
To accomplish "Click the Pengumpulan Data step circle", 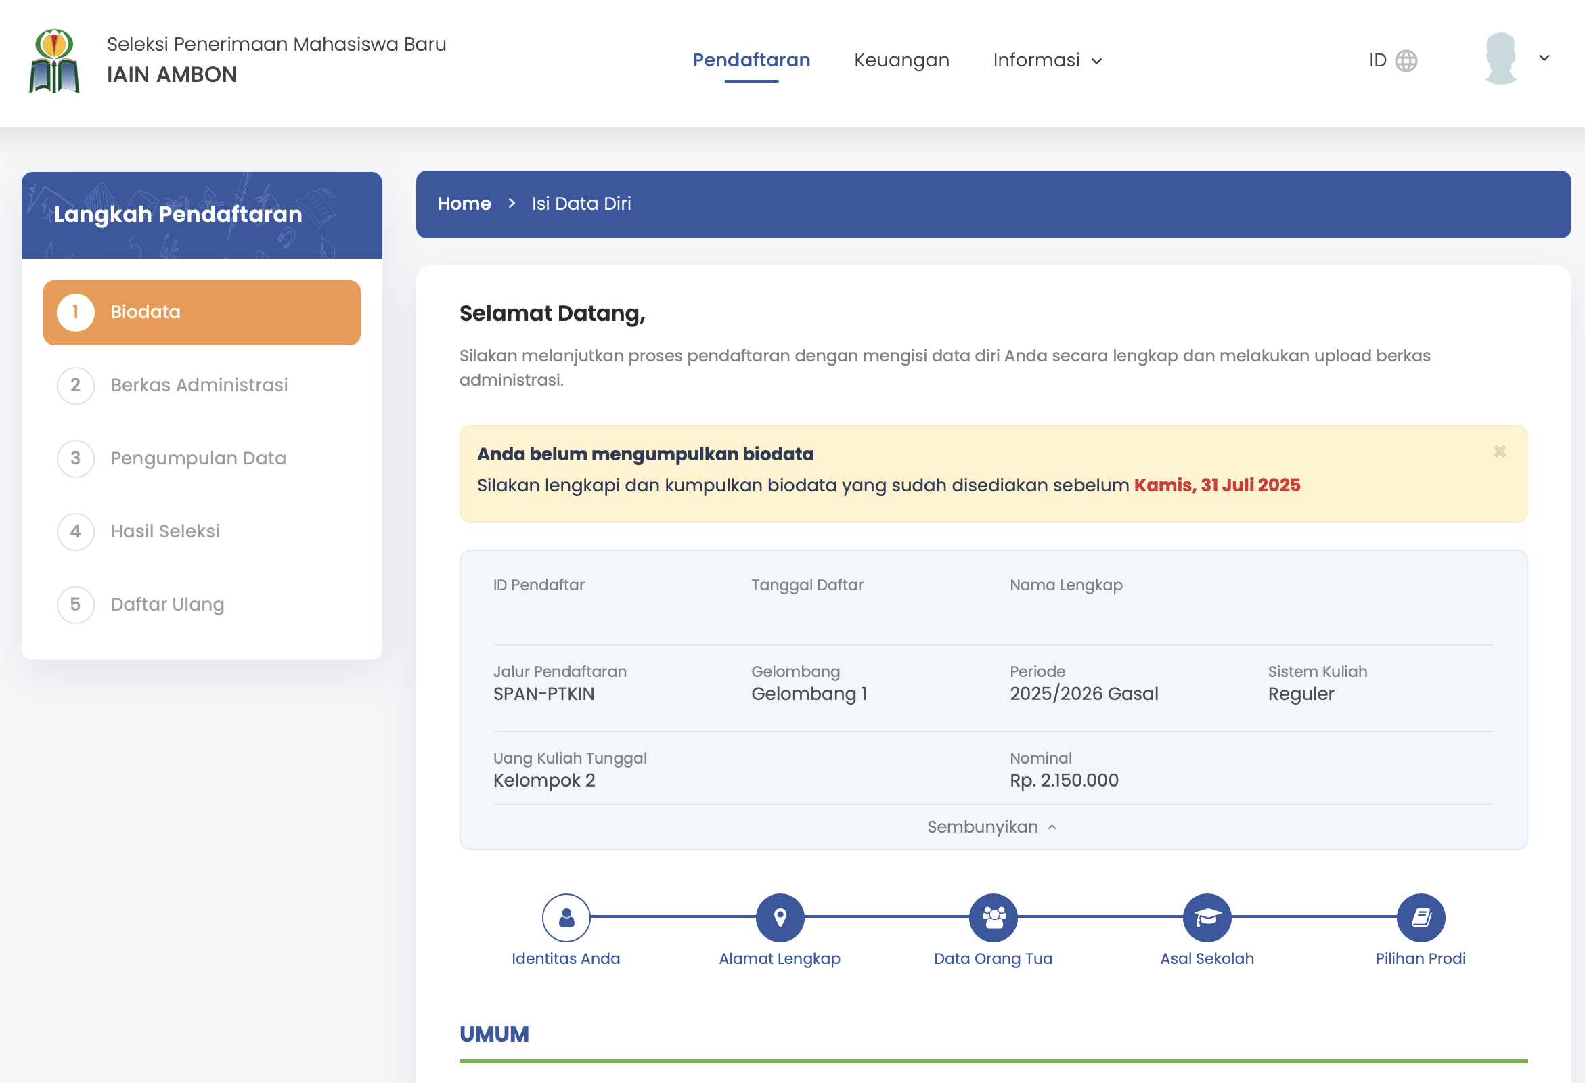I will (x=75, y=458).
